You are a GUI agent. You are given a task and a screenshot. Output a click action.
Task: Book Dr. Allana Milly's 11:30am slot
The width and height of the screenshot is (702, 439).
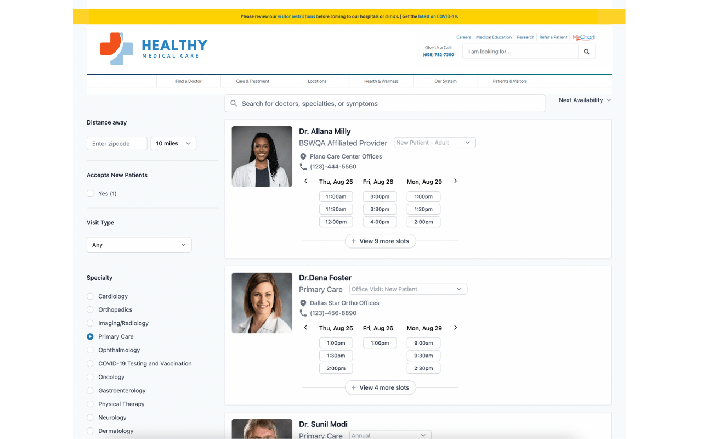(336, 209)
